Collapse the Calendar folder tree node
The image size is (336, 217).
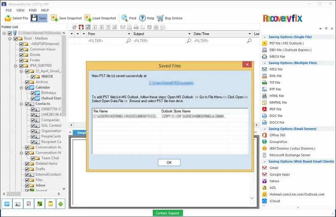[21, 87]
